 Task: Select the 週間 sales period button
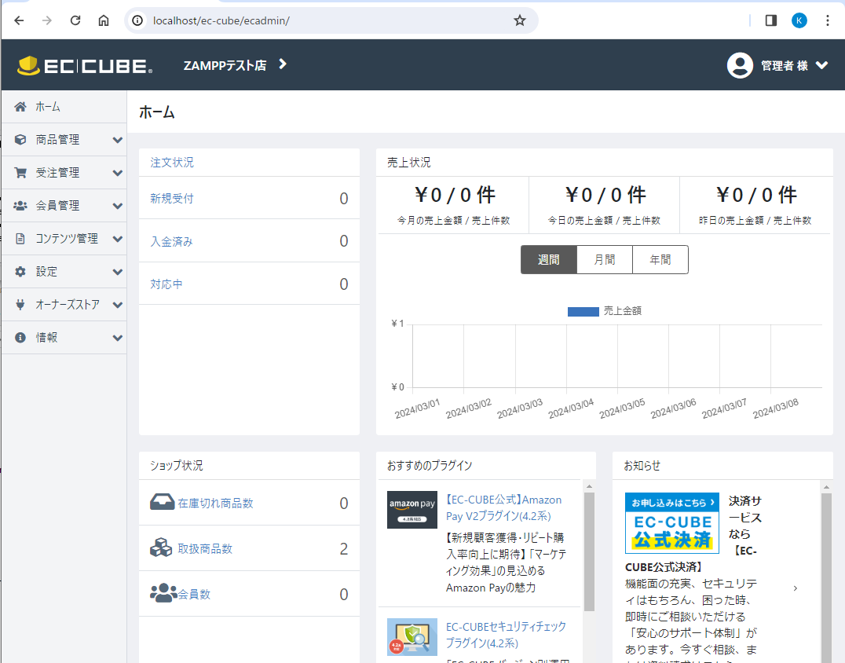click(x=548, y=260)
